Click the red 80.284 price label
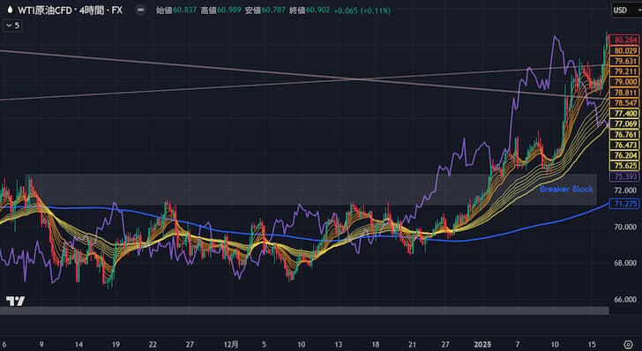642x351 pixels. tap(624, 41)
